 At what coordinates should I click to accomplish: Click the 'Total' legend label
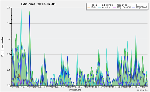tap(94, 5)
